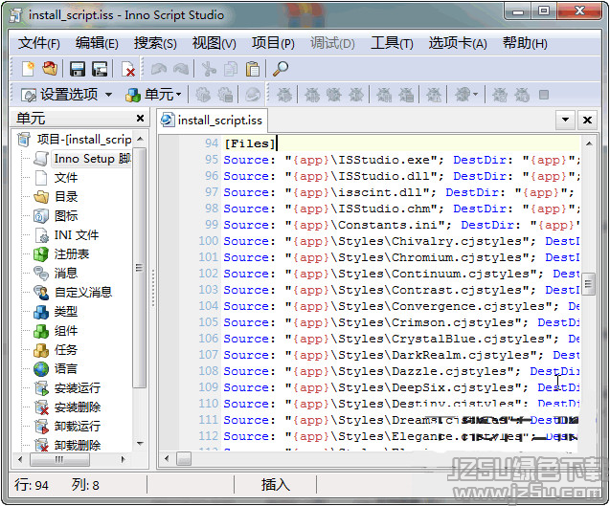Open the 帮助(H) menu
This screenshot has width=610, height=506.
525,43
